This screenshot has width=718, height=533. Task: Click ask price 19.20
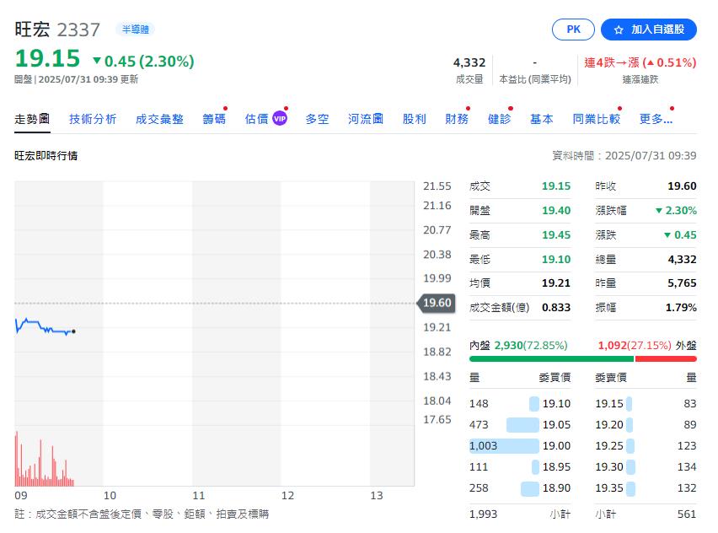(x=609, y=425)
